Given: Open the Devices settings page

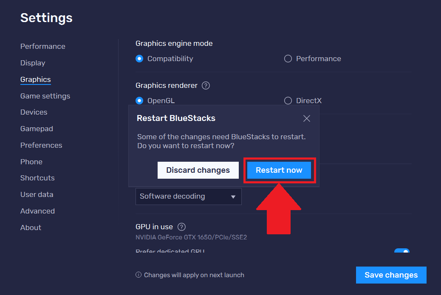Looking at the screenshot, I should point(34,112).
